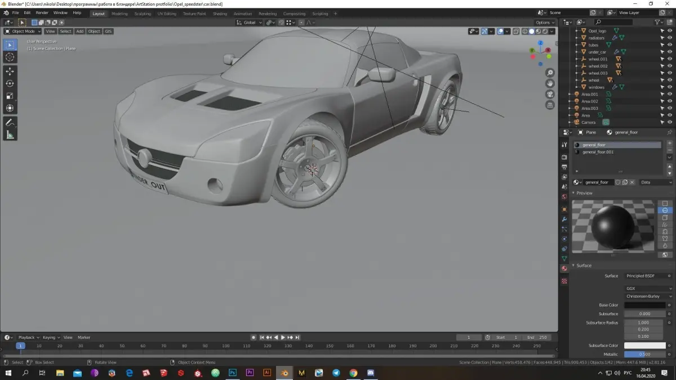Click the viewport Zoom magnifier icon
Image resolution: width=676 pixels, height=380 pixels.
tap(550, 73)
